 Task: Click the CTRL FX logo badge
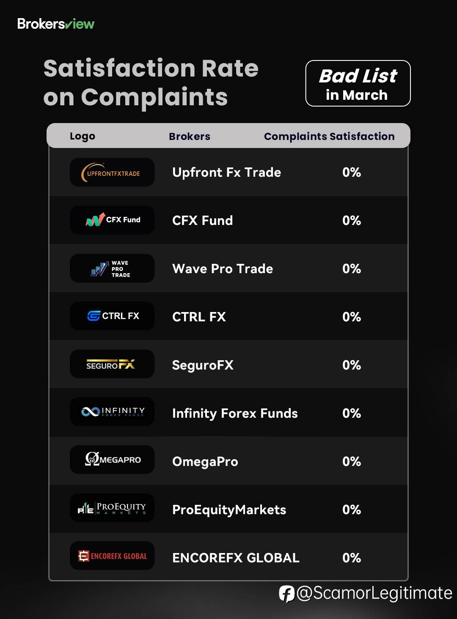[112, 316]
